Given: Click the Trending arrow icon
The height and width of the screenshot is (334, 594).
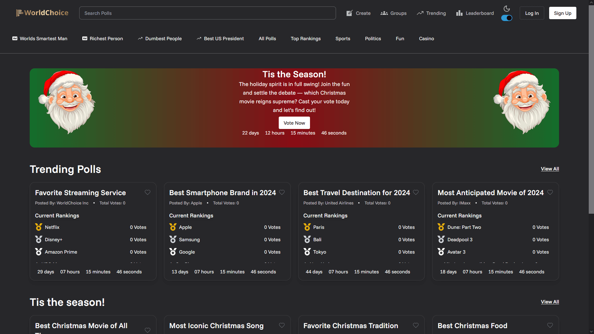Looking at the screenshot, I should coord(420,13).
